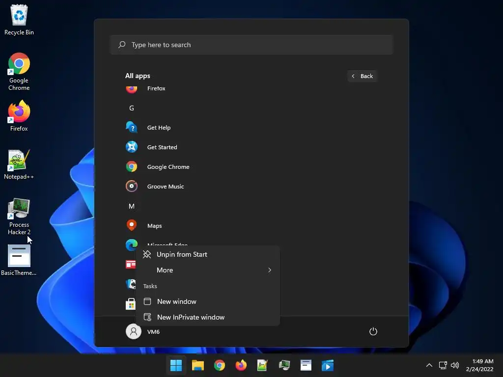Click the volume speaker tray icon
The width and height of the screenshot is (503, 377).
pos(455,365)
